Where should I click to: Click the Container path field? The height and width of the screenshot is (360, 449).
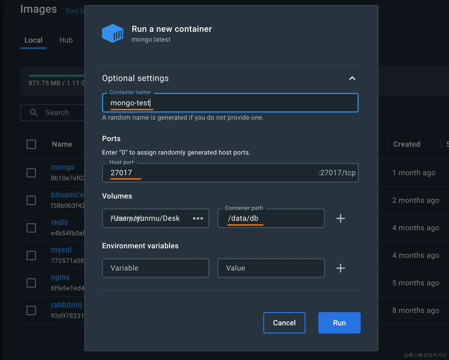pos(271,218)
